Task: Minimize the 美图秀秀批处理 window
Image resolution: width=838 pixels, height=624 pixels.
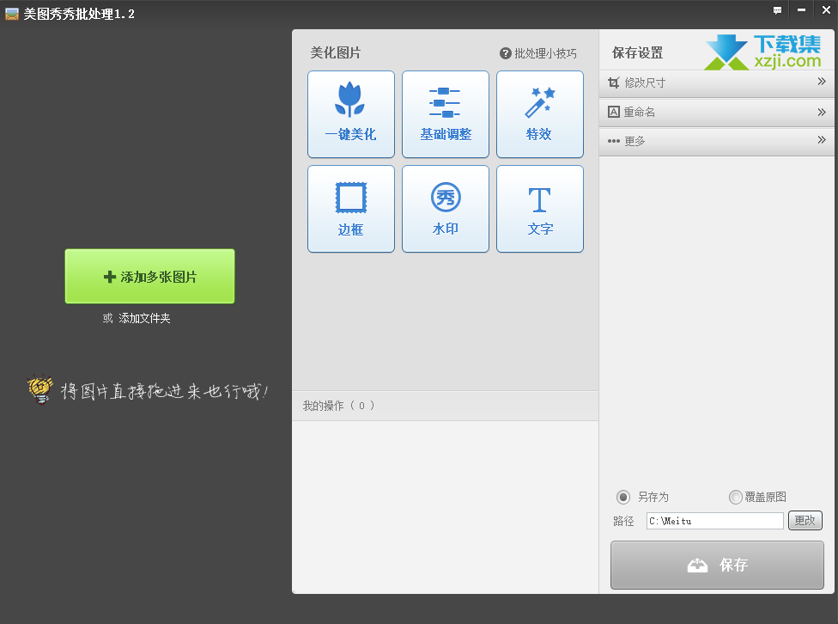Action: [x=801, y=9]
